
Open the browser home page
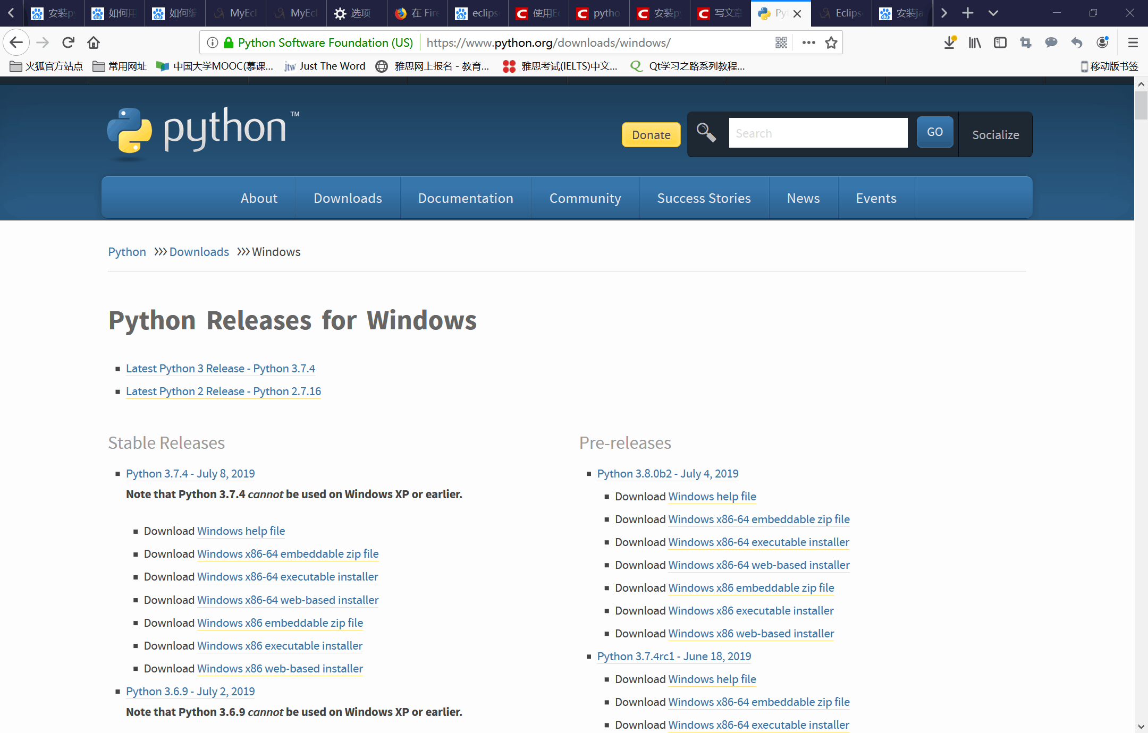(94, 42)
